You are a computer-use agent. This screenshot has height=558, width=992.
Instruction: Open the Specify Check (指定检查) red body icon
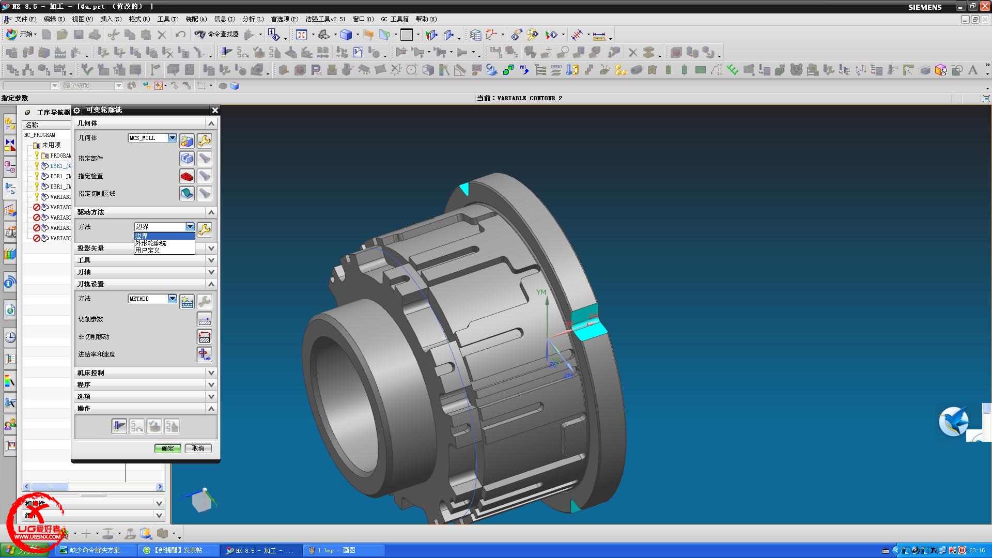[187, 176]
